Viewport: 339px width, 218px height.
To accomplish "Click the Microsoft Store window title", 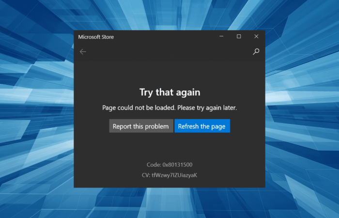I will [x=96, y=37].
